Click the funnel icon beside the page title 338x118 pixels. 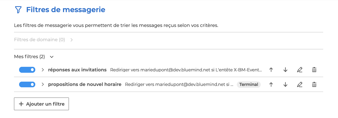(18, 10)
